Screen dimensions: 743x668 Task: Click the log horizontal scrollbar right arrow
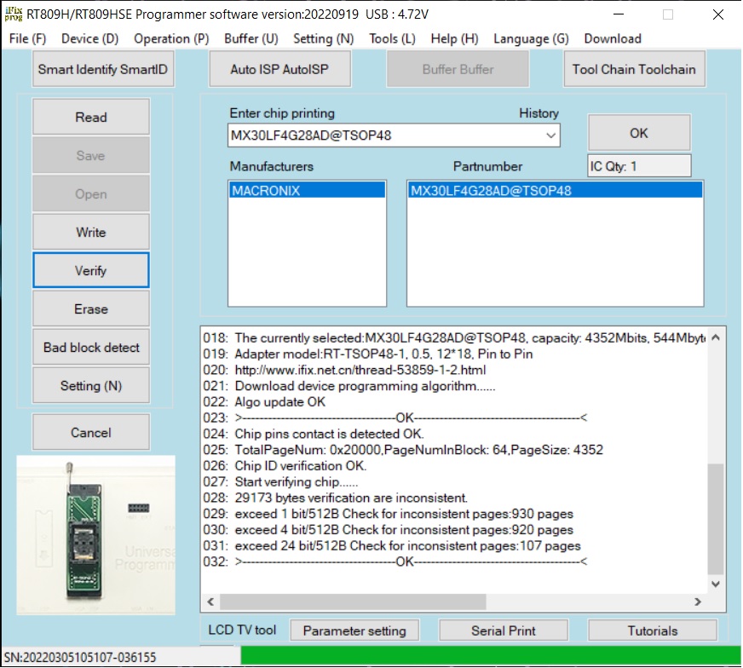(x=697, y=602)
